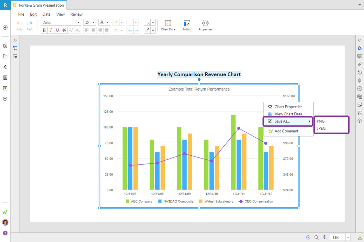Open the Tasks checkmark panel on the right
364x242 pixels.
click(x=360, y=89)
